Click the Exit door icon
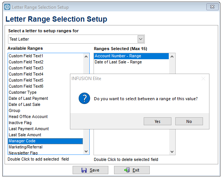 pos(127,170)
